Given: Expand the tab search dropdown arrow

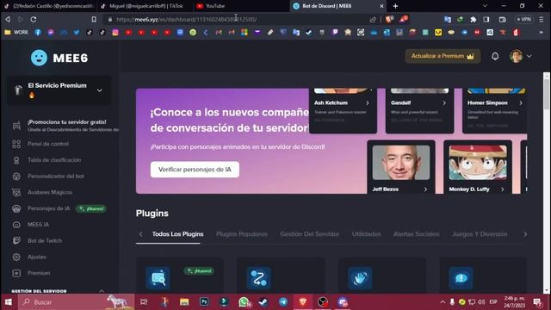Looking at the screenshot, I should point(485,6).
